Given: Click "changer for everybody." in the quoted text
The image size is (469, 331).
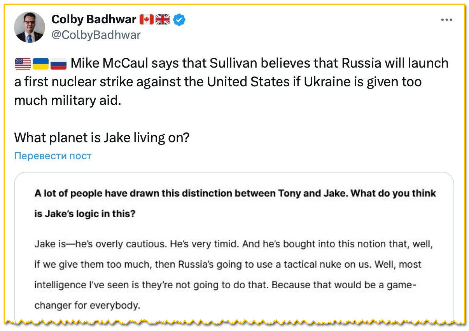Looking at the screenshot, I should (87, 305).
